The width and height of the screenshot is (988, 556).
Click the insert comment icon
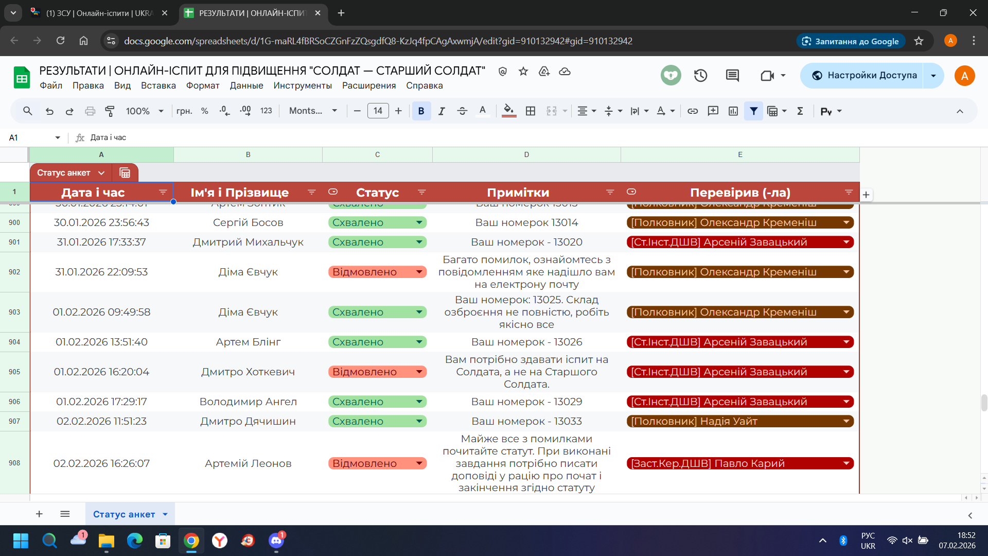tap(713, 111)
